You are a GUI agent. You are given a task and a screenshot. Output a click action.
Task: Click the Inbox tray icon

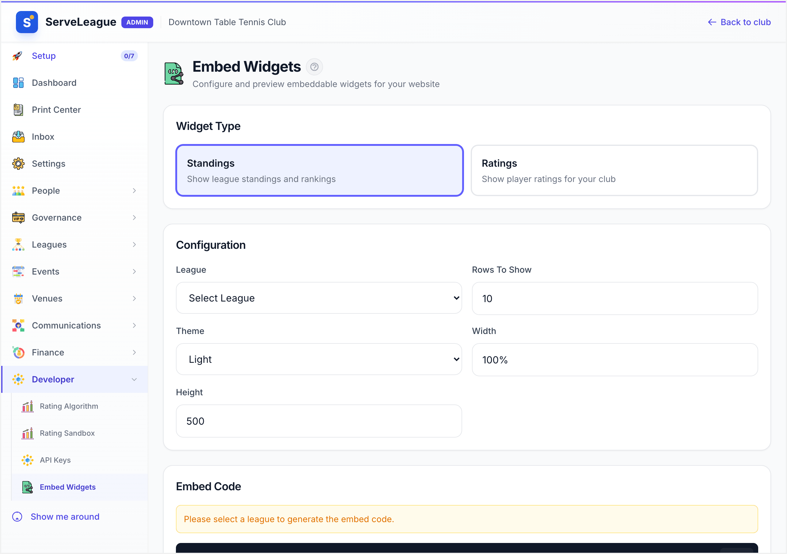point(18,137)
